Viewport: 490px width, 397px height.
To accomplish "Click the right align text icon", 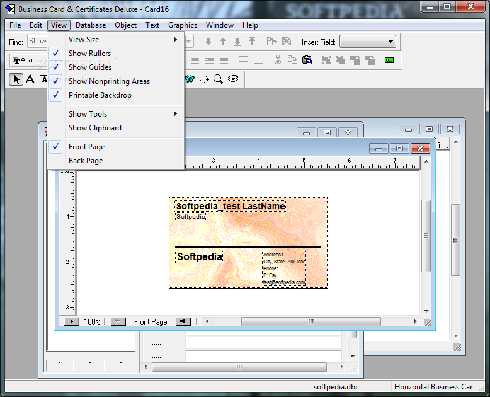I will click(x=209, y=60).
